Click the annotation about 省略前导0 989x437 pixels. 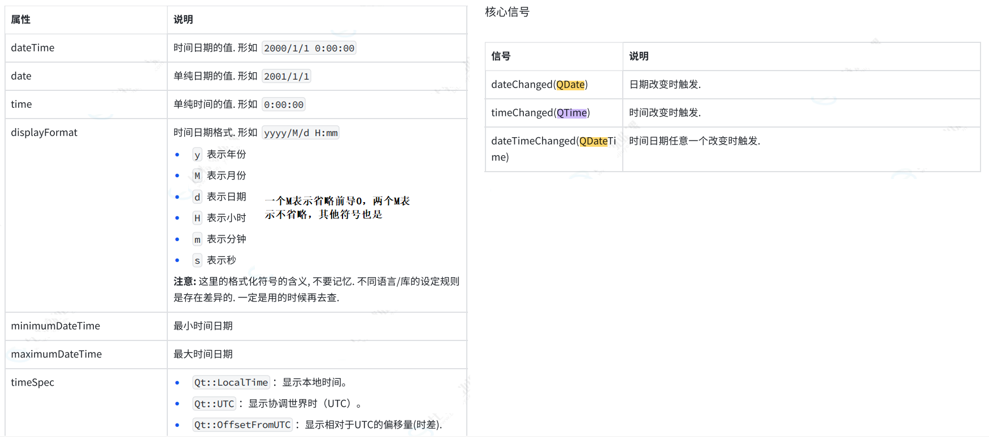(337, 208)
